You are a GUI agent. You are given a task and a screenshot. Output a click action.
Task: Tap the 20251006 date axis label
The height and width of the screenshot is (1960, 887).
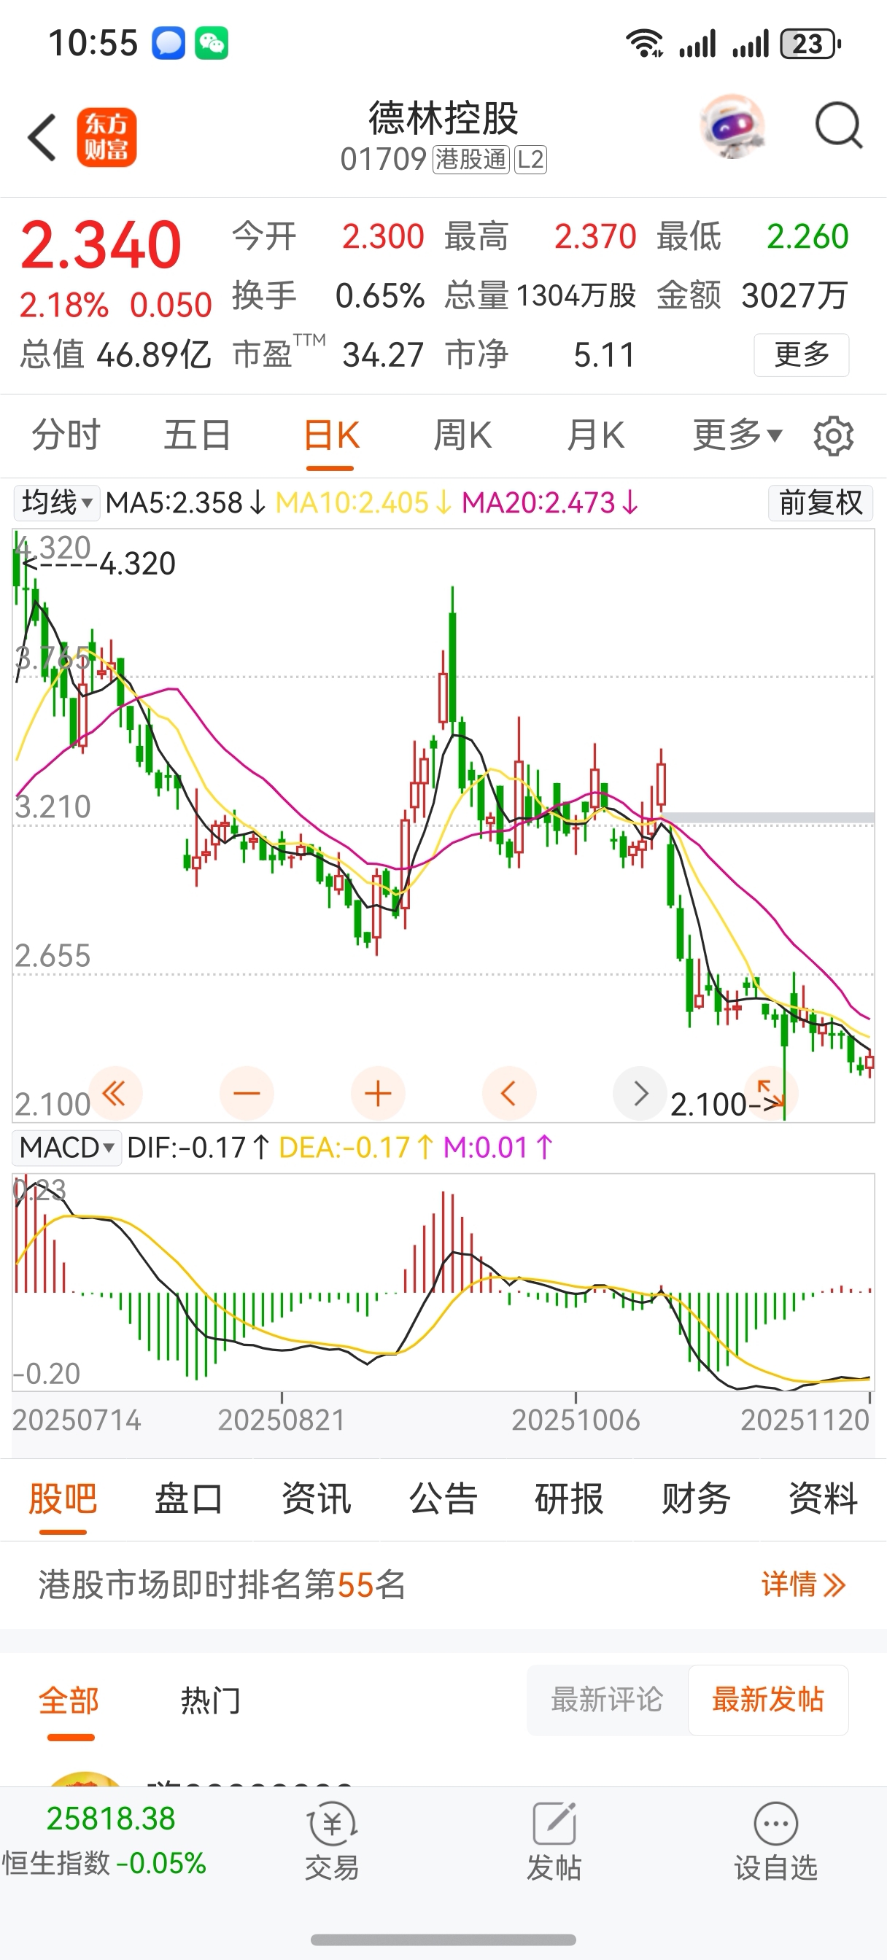coord(576,1420)
